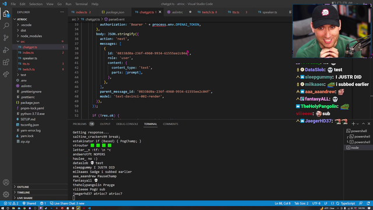Open the Search view in activity bar

pyautogui.click(x=6, y=26)
